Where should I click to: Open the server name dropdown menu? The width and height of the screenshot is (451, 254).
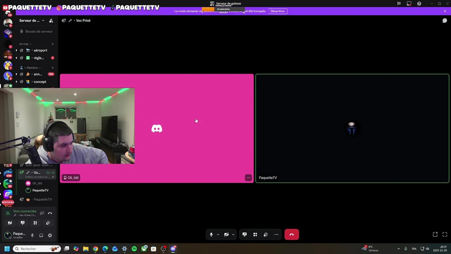click(32, 20)
